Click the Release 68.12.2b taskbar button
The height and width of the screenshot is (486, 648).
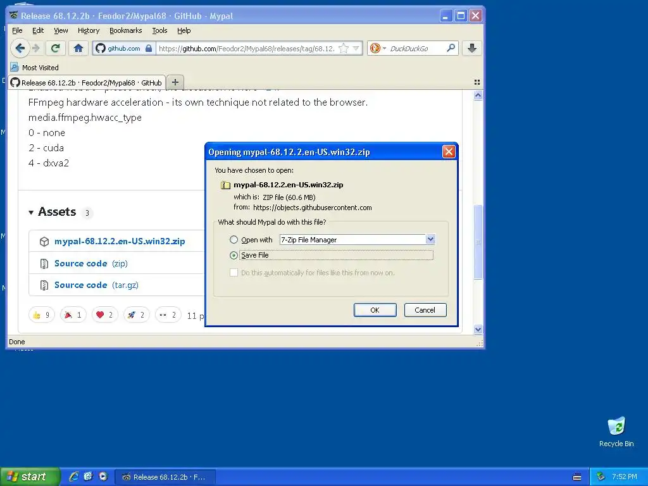[165, 477]
